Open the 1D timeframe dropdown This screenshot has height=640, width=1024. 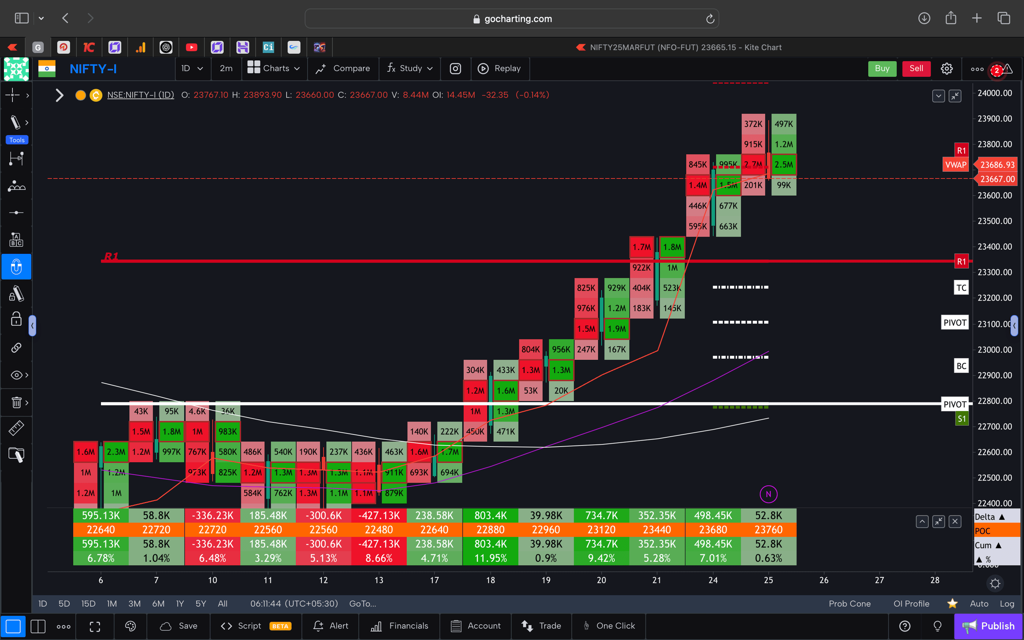click(x=192, y=68)
